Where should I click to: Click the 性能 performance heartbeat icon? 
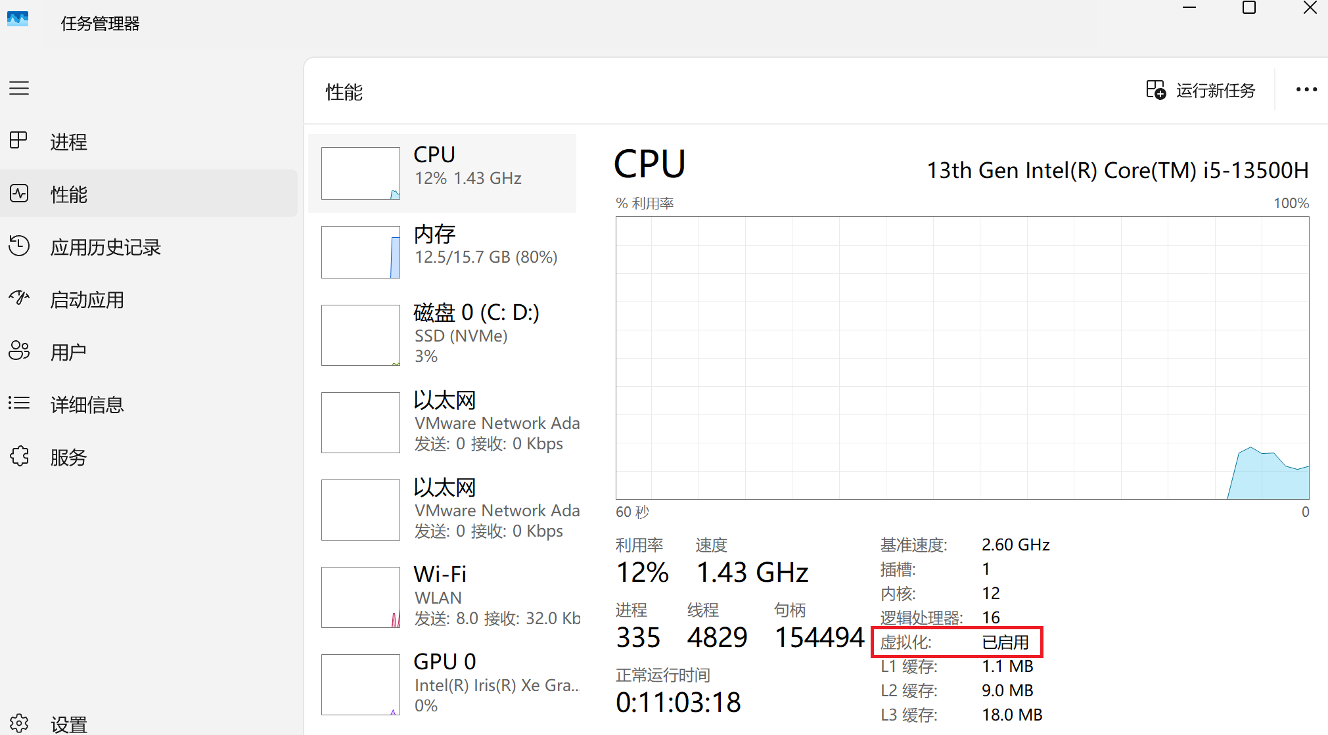(19, 193)
